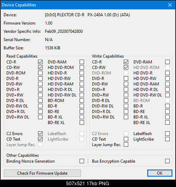
Task: Toggle DVD-RW checkbox under Read Capabilities
Action: (x=40, y=84)
